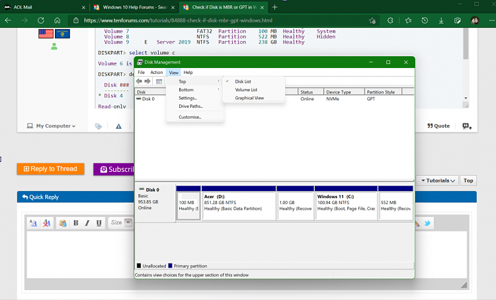Screen dimensions: 496x300
Task: Click the browser Back arrow
Action: pyautogui.click(x=8, y=20)
